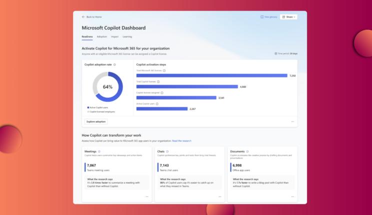Open more options on Documents card

(x=292, y=197)
